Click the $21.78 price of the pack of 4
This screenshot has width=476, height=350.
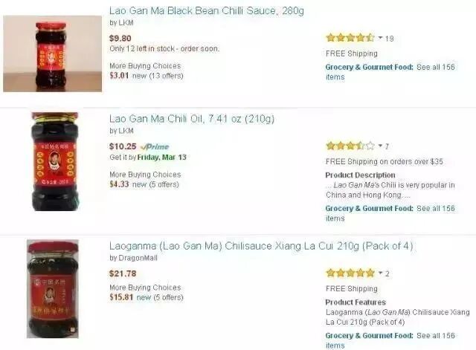(123, 273)
